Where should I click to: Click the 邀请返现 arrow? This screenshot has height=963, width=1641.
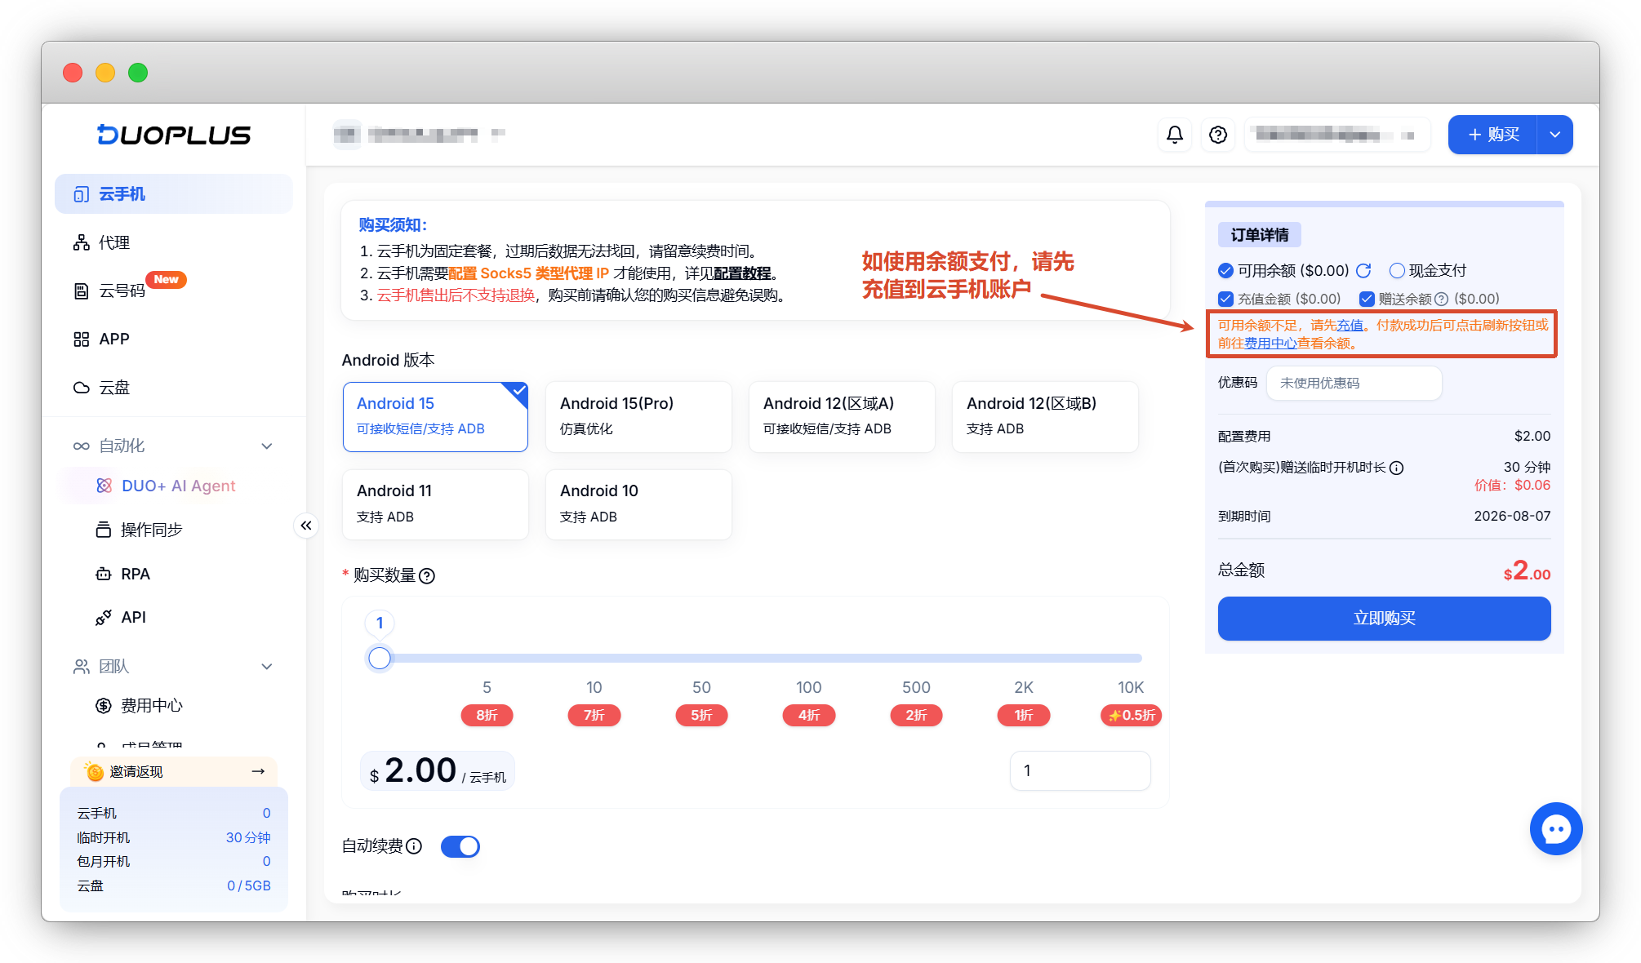(x=258, y=771)
